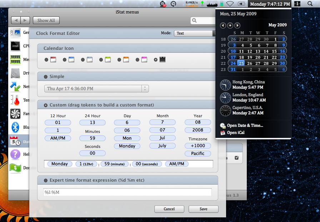Image resolution: width=320 pixels, height=222 pixels.
Task: Click the Save button
Action: tap(204, 209)
